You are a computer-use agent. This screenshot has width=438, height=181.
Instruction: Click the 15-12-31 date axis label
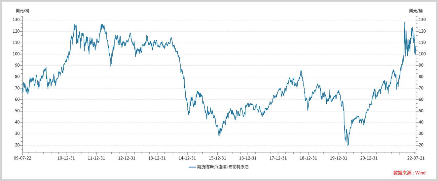[217, 158]
